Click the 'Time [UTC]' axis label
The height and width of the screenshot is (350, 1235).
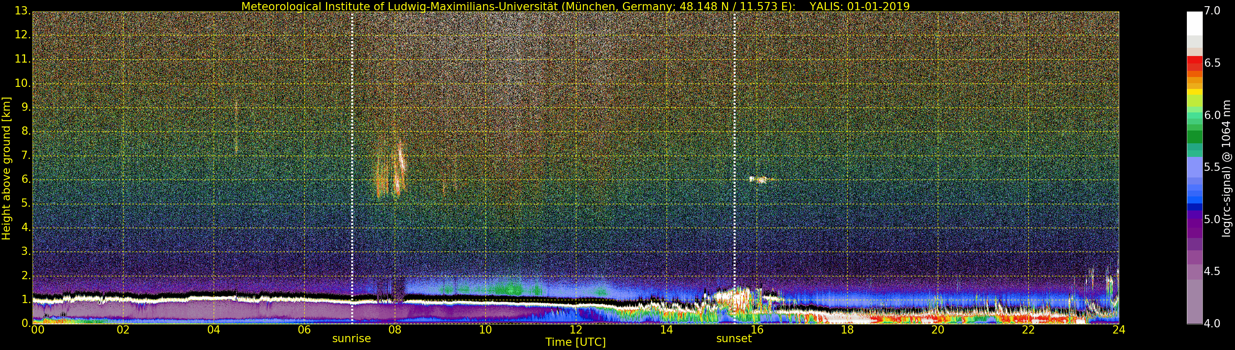[576, 342]
